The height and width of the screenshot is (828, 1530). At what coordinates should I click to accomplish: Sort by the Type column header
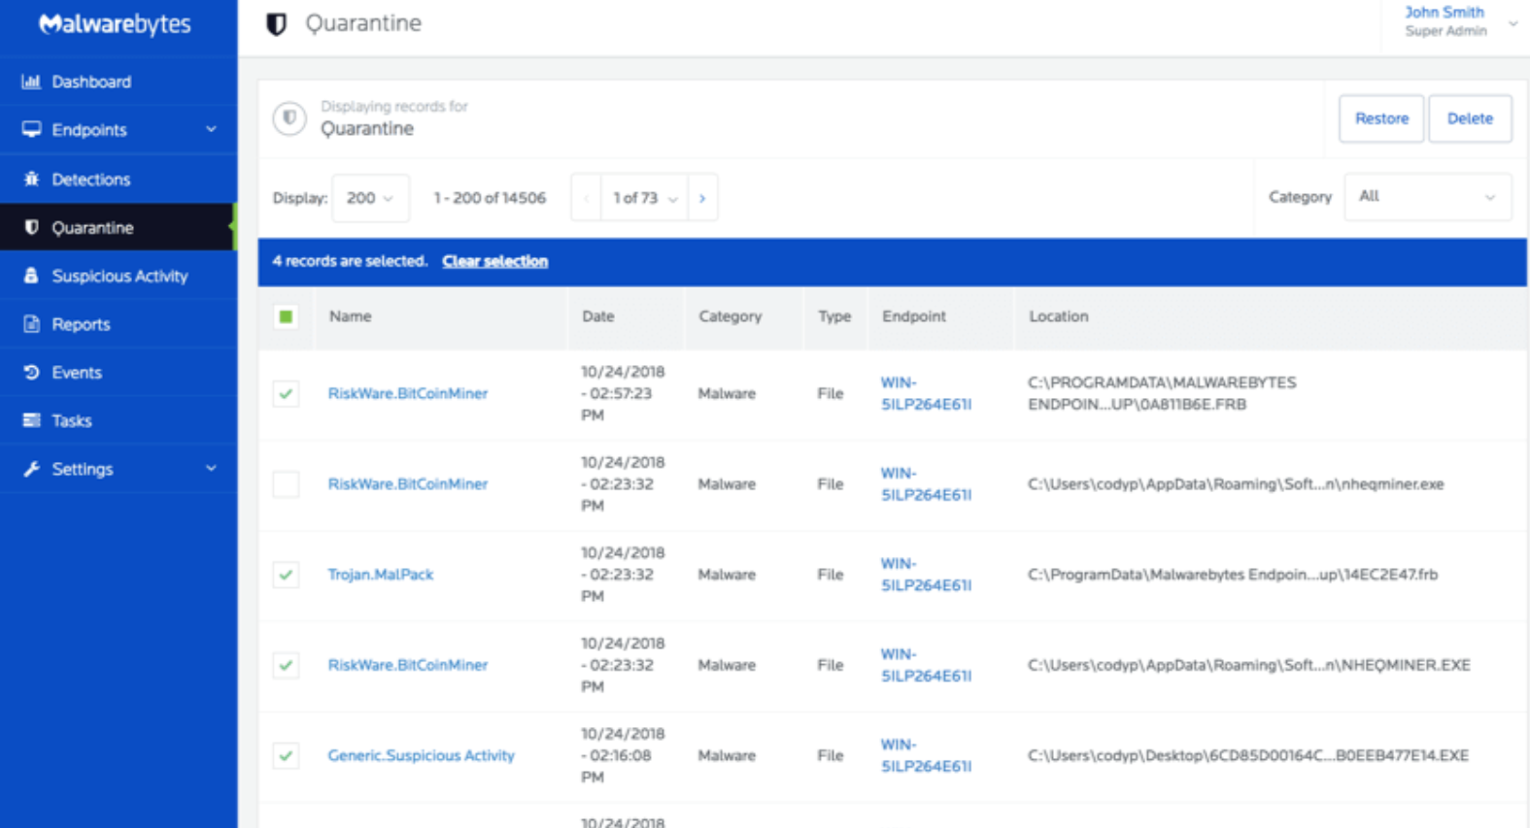coord(834,316)
